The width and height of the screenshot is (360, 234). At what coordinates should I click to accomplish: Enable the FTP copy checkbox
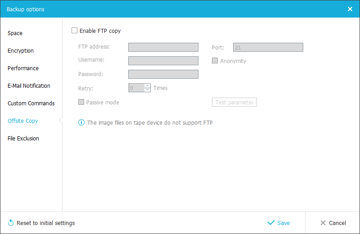click(x=75, y=31)
